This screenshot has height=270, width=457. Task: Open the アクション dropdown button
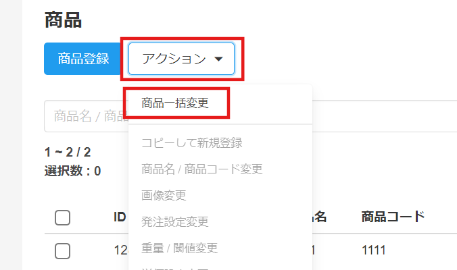coord(181,59)
